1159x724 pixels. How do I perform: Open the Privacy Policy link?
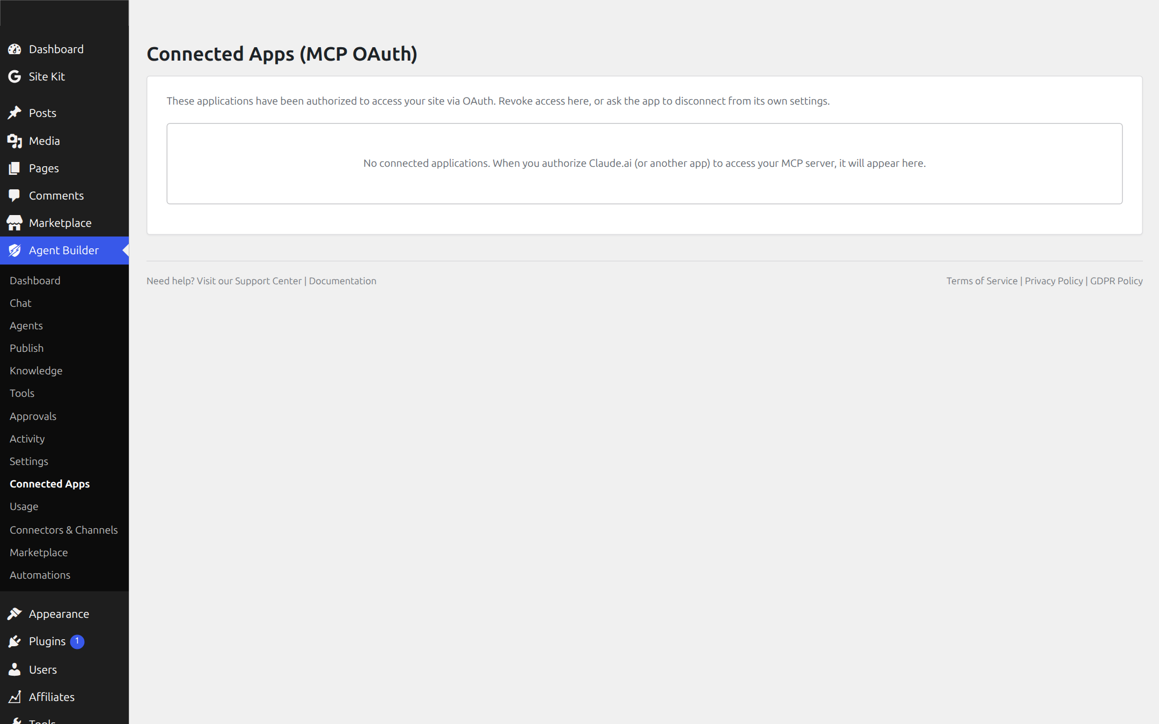click(1054, 281)
